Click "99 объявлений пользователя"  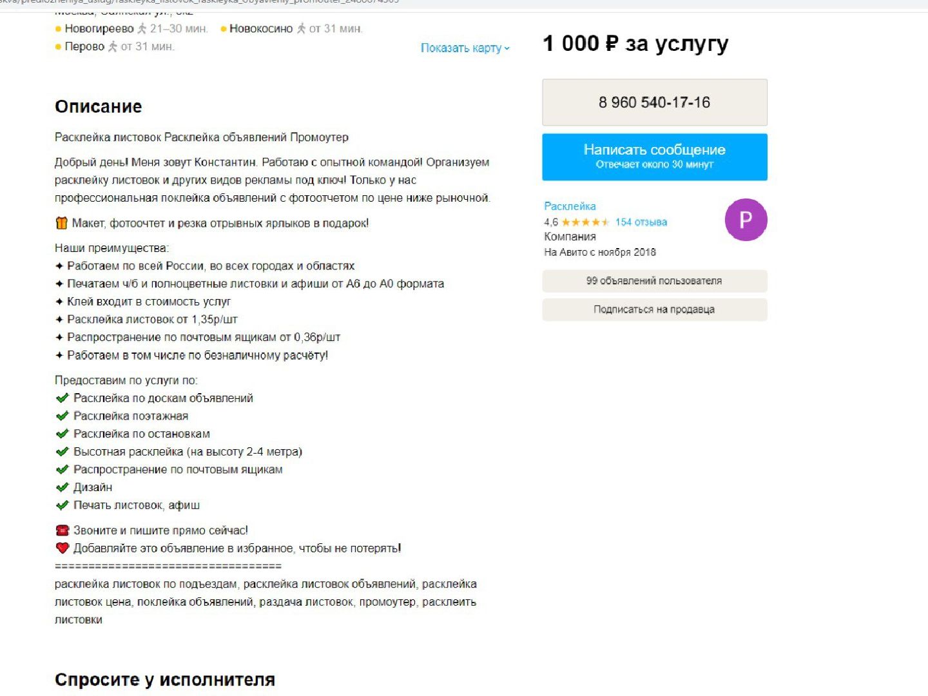(653, 280)
